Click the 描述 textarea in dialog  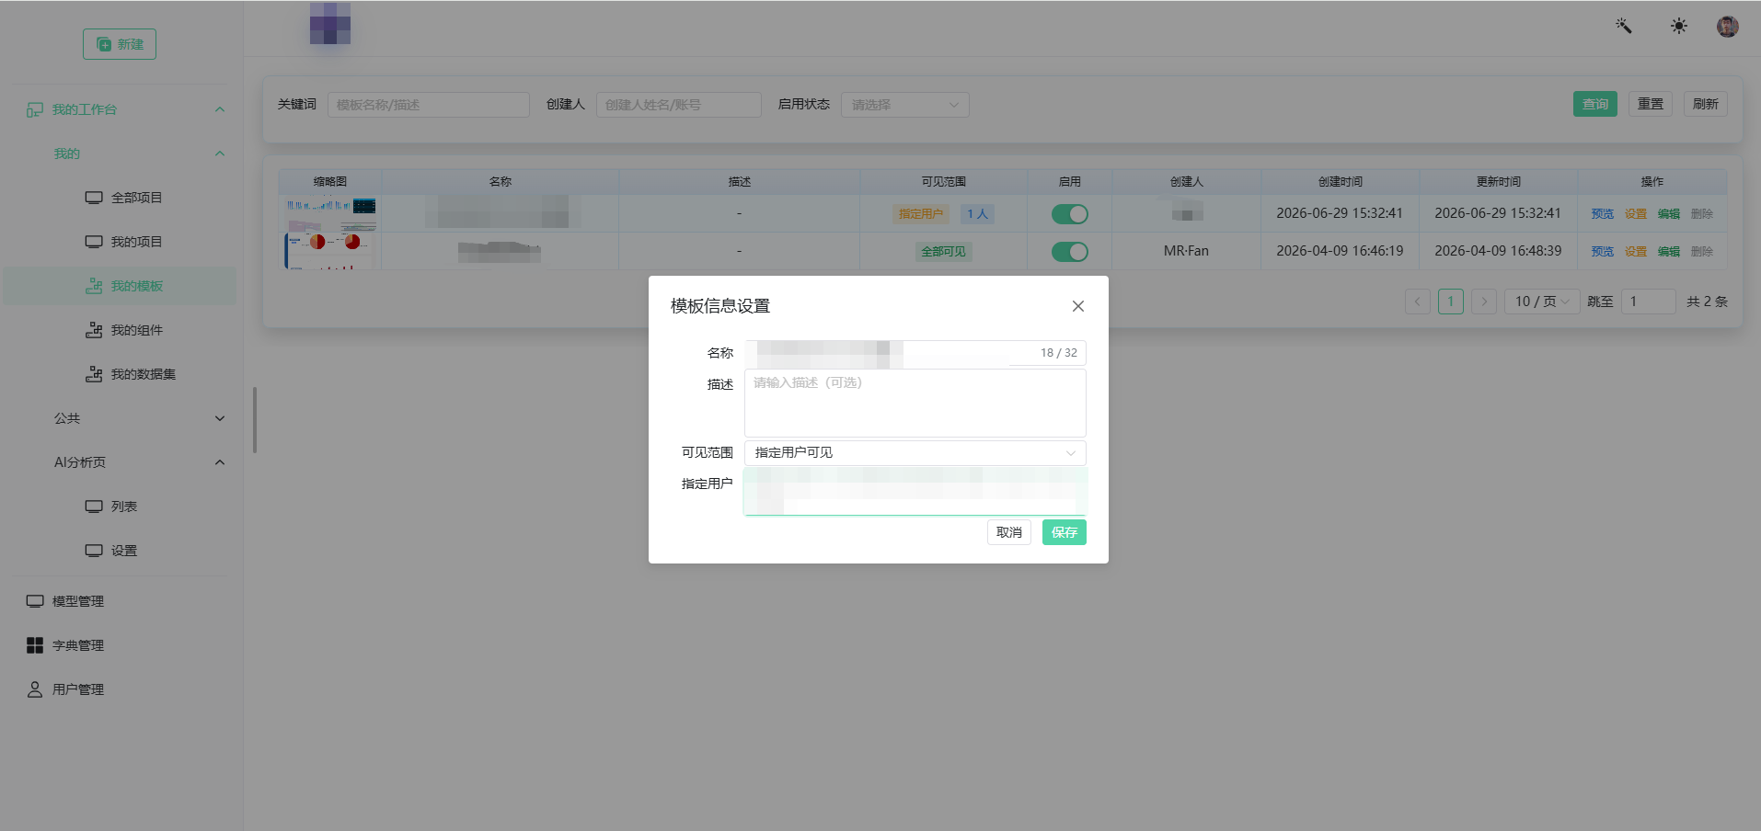click(x=915, y=403)
